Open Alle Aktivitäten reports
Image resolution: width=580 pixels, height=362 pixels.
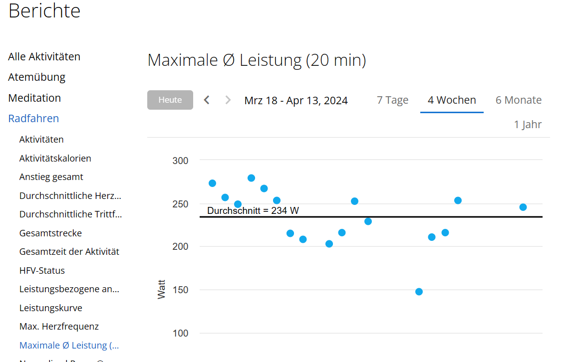pos(44,57)
